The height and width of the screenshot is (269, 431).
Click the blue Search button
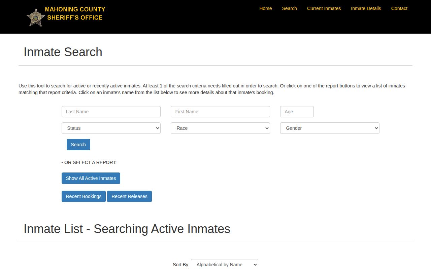[x=78, y=145]
